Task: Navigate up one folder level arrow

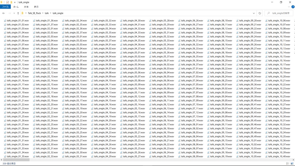Action: pyautogui.click(x=18, y=13)
